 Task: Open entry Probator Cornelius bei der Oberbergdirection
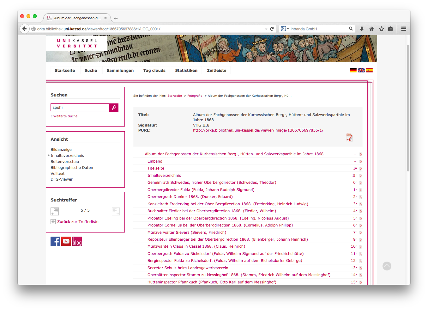[220, 225]
